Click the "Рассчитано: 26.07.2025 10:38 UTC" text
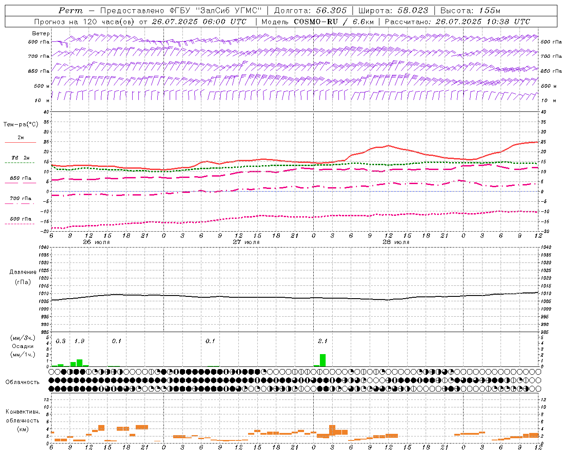The width and height of the screenshot is (564, 451). (457, 22)
